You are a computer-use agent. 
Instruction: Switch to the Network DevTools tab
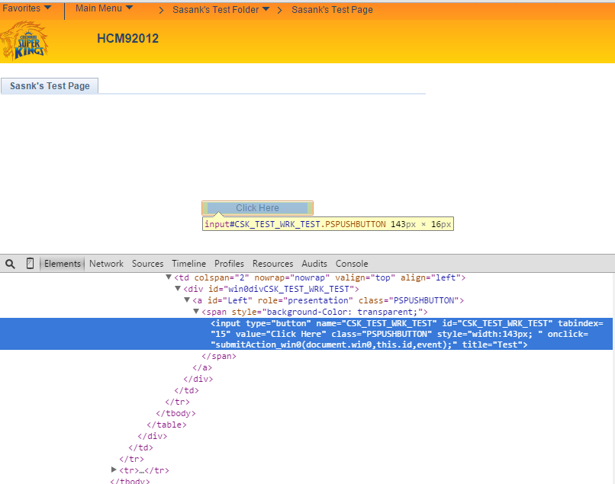(x=106, y=264)
